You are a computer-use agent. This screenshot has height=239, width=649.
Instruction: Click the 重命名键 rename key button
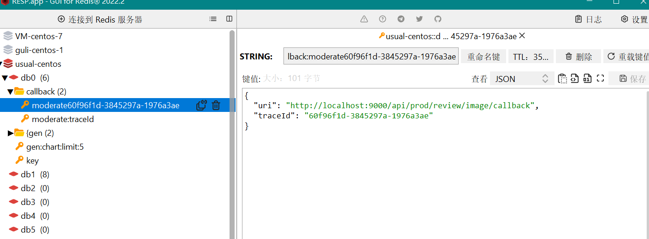[484, 57]
